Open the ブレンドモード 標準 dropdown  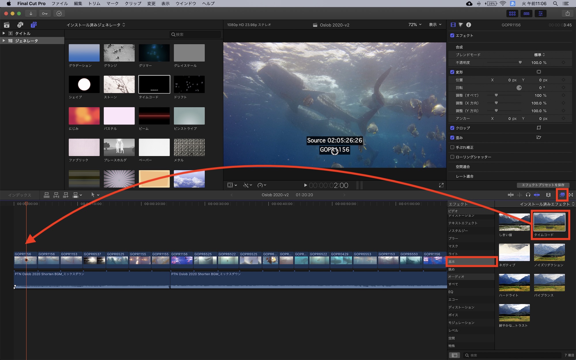coord(539,55)
